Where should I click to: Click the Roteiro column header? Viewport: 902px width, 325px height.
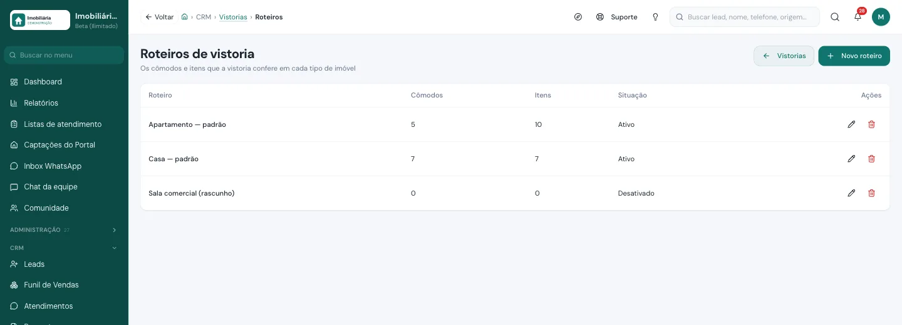[x=160, y=95]
